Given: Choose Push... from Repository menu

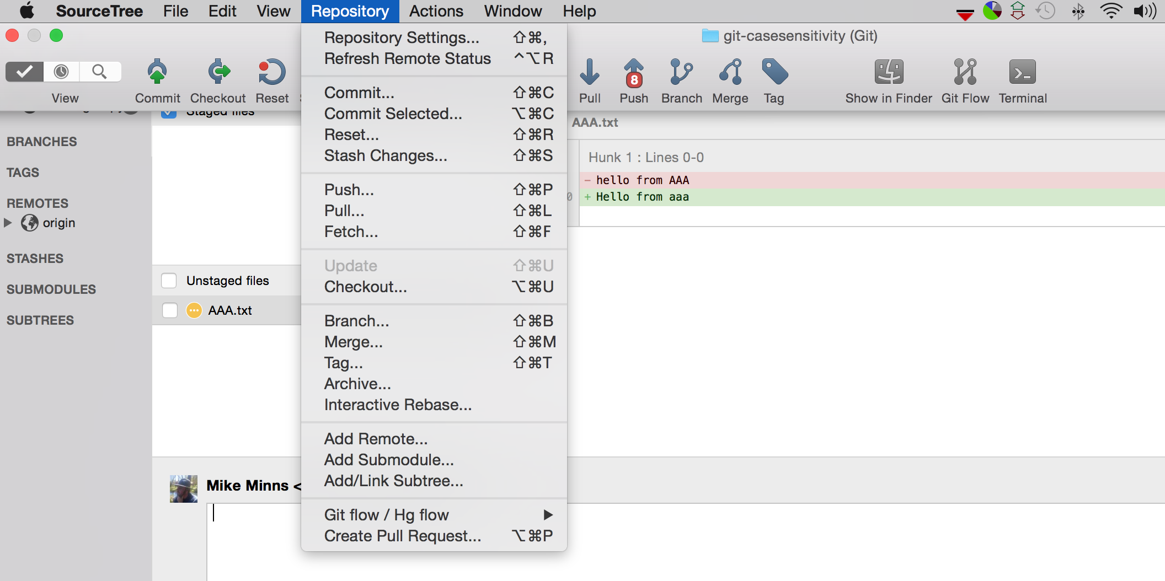Looking at the screenshot, I should [434, 190].
